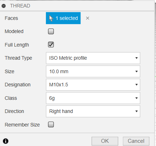Click the 'Modeled' text label

pyautogui.click(x=14, y=31)
